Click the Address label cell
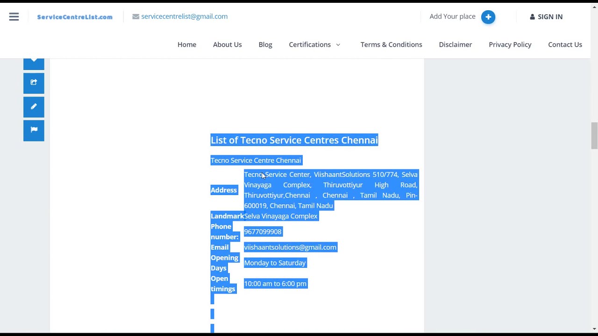 point(224,190)
